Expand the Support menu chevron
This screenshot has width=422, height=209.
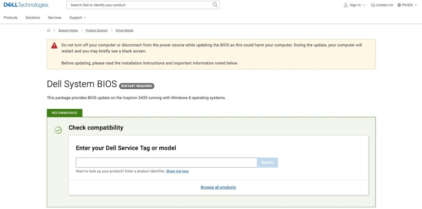point(85,17)
